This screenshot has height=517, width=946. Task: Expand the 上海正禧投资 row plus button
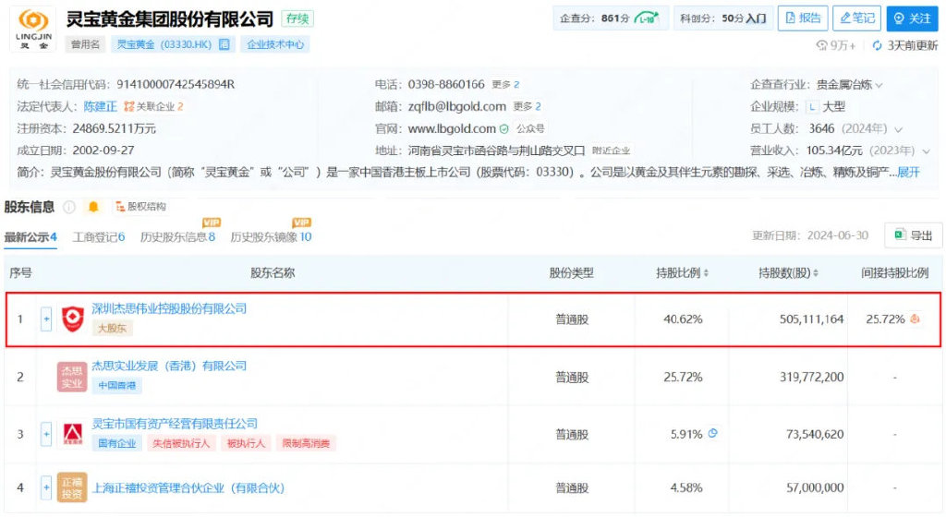(46, 487)
